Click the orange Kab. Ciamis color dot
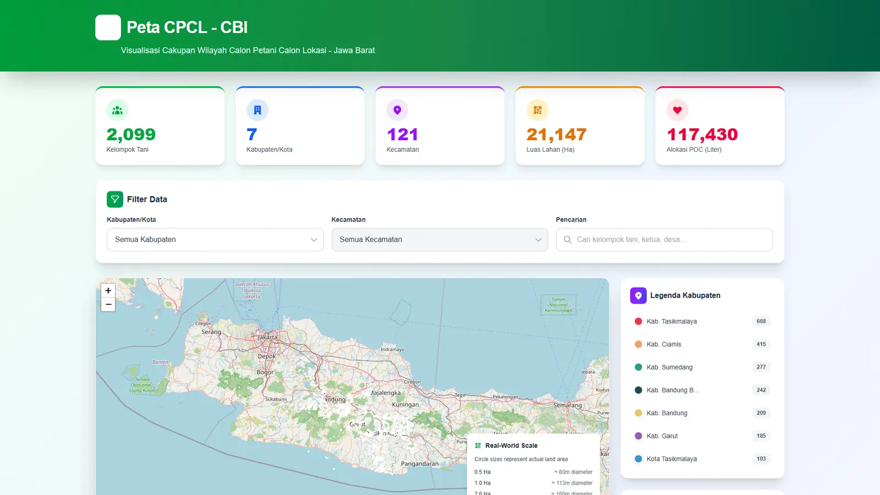The image size is (880, 495). 639,344
